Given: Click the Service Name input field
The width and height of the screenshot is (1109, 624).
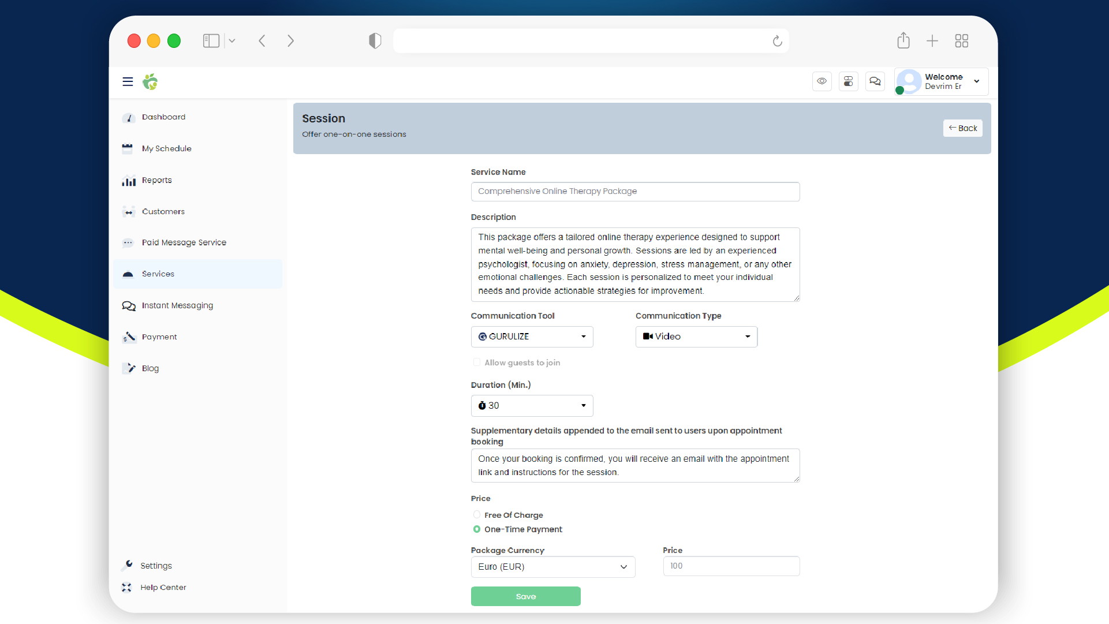Looking at the screenshot, I should click(x=635, y=191).
